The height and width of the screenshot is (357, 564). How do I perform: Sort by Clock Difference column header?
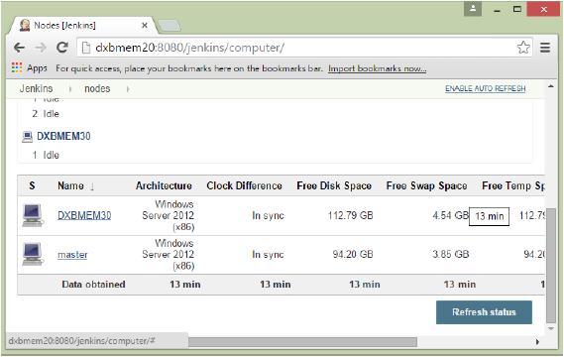tap(244, 185)
